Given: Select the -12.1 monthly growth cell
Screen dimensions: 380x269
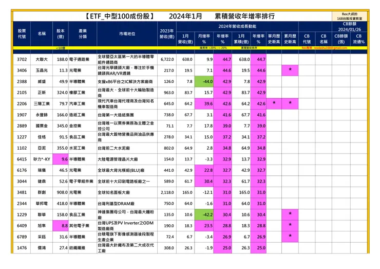Looking at the screenshot, I should [x=204, y=192].
